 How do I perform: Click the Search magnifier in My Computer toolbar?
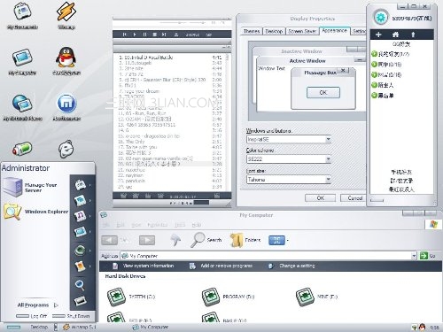pos(198,240)
